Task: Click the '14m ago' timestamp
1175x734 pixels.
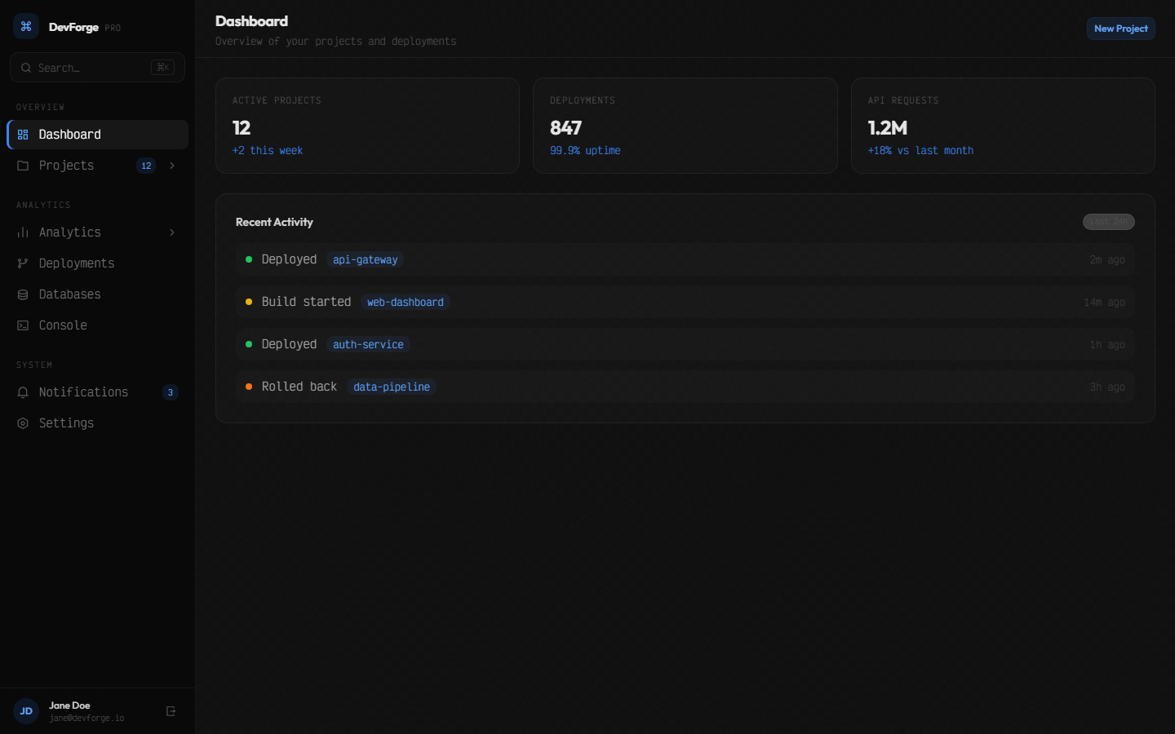Action: [1104, 303]
